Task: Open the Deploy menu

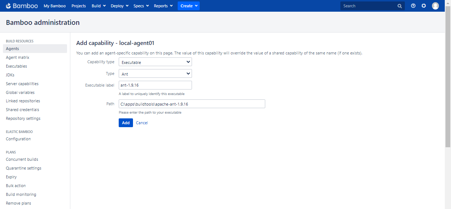Action: point(119,6)
